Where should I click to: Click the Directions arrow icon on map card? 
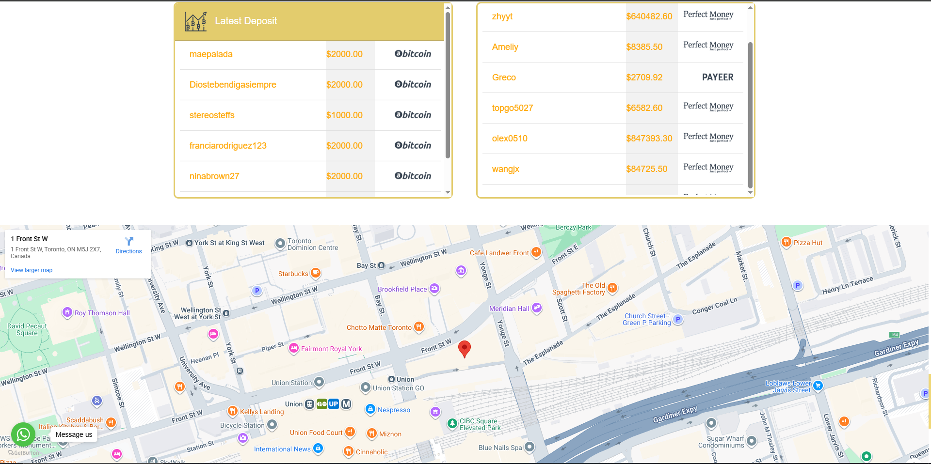pyautogui.click(x=129, y=241)
